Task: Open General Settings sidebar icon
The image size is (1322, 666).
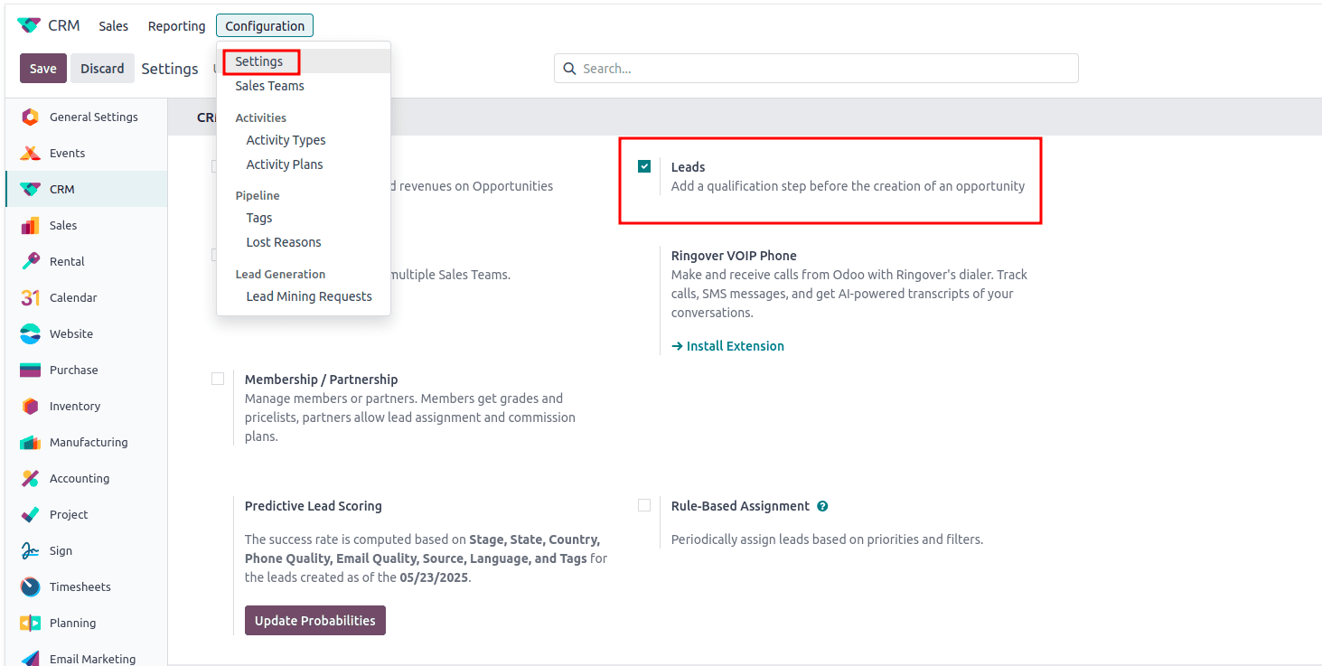Action: click(30, 117)
